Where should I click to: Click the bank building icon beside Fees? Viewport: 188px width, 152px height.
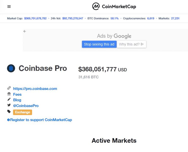pyautogui.click(x=9, y=94)
